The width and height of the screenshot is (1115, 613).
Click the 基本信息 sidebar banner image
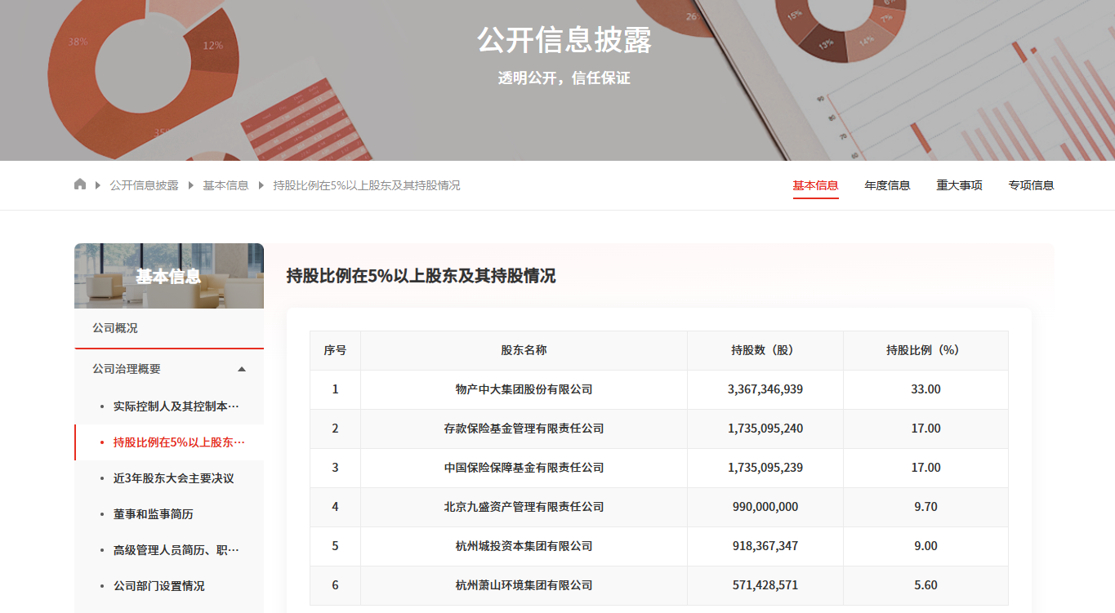point(169,276)
